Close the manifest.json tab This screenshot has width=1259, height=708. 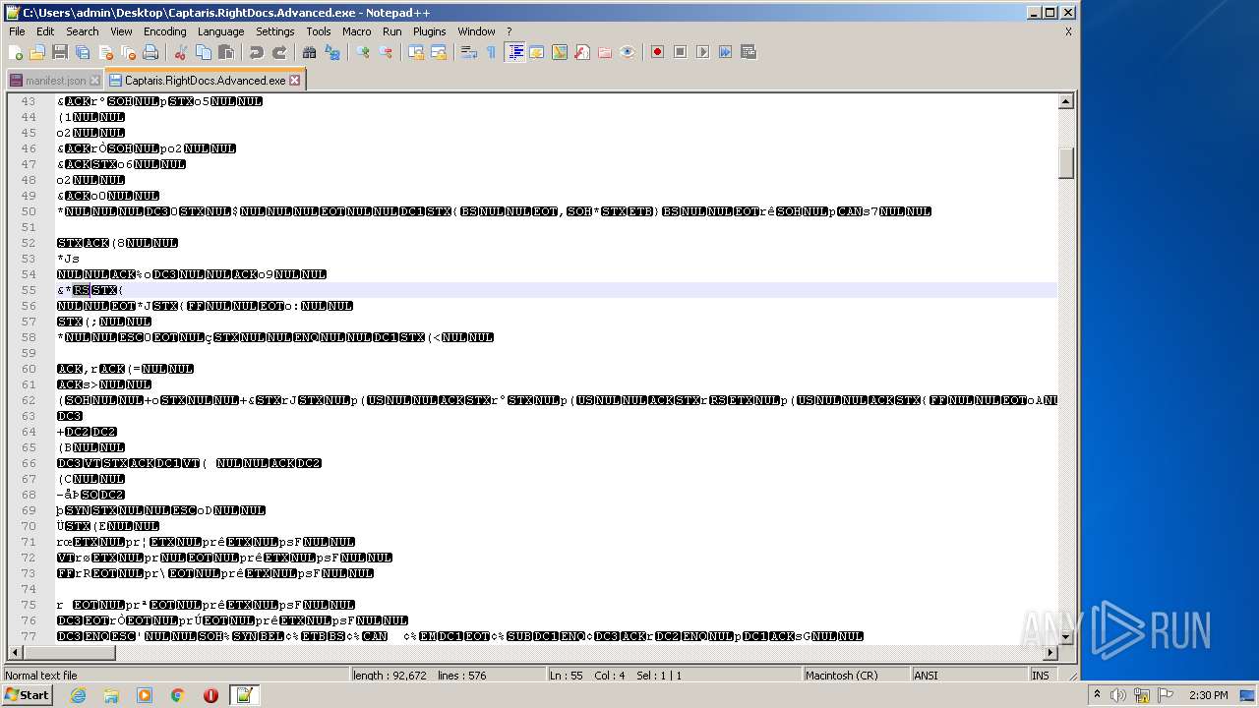[94, 81]
